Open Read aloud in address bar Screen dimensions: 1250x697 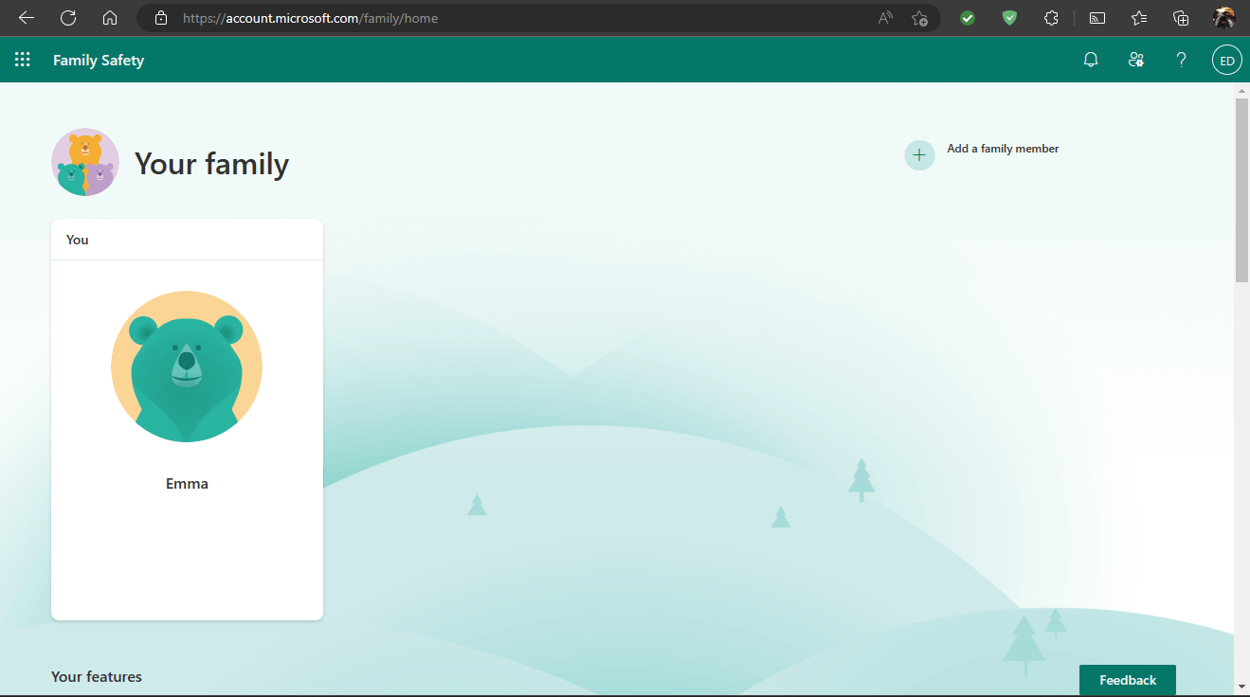point(885,18)
